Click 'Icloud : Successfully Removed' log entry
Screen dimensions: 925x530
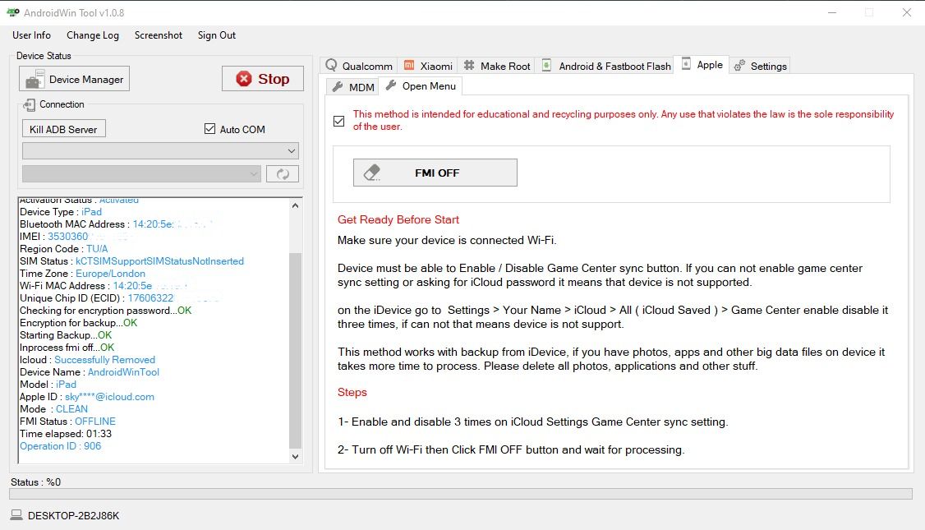pos(87,359)
